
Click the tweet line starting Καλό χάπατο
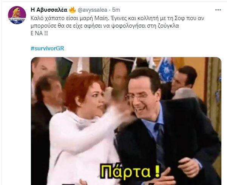point(117,19)
